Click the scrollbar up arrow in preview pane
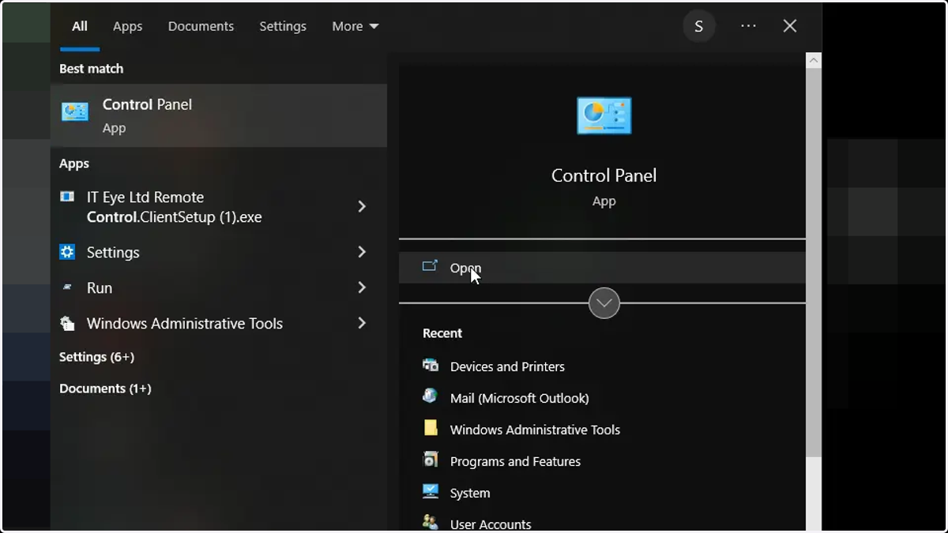948x533 pixels. tap(814, 61)
